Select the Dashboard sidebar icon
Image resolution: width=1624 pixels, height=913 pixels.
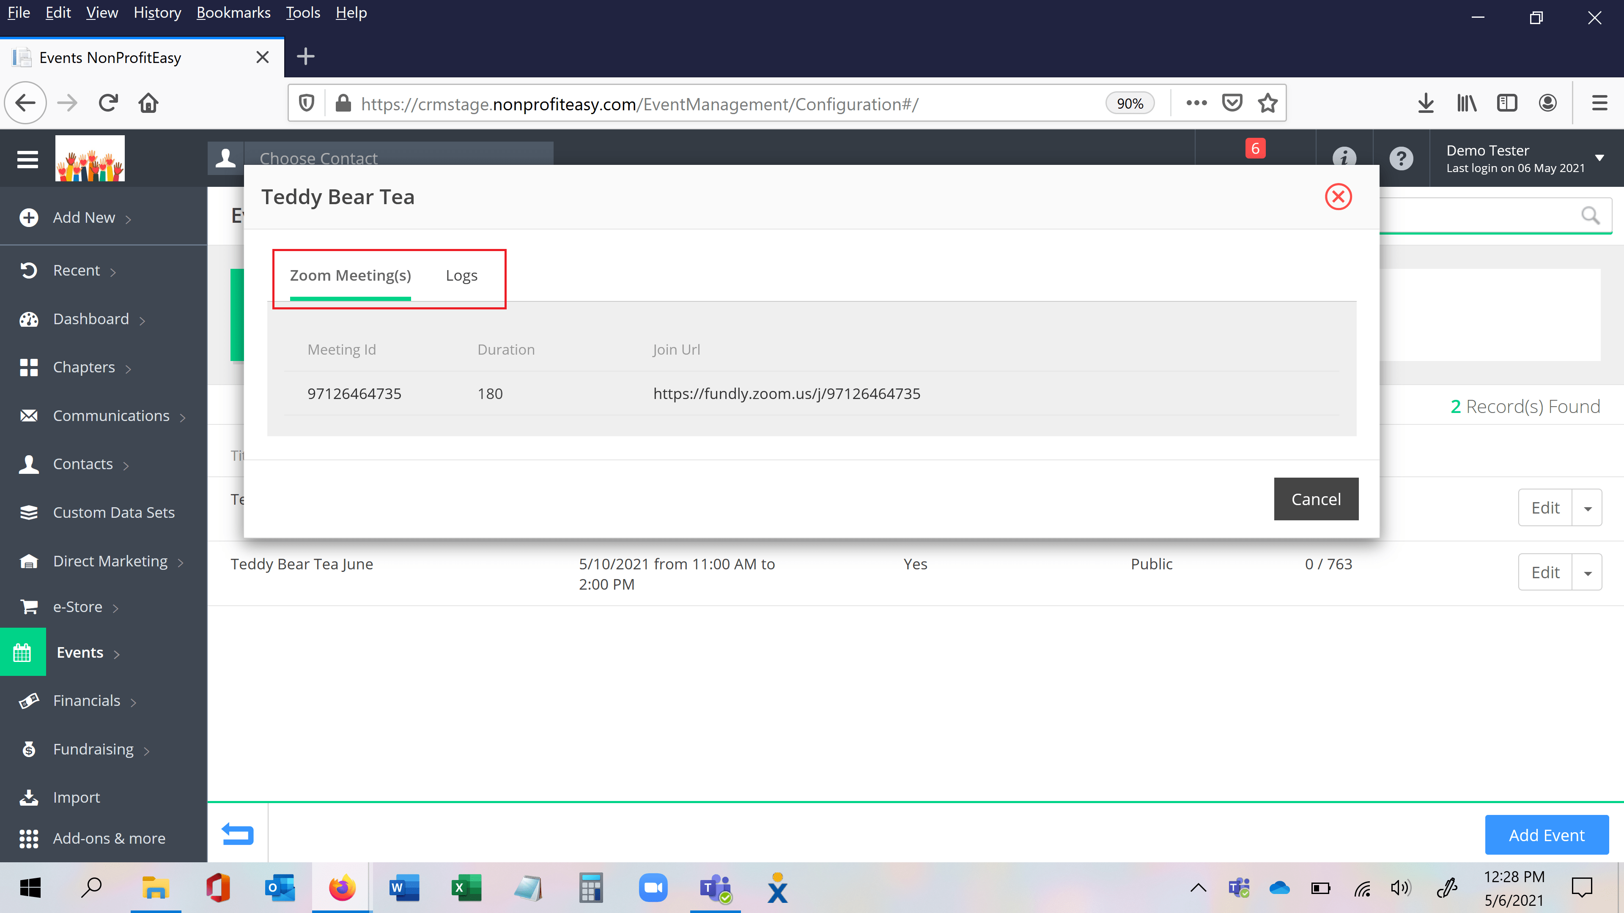click(29, 319)
